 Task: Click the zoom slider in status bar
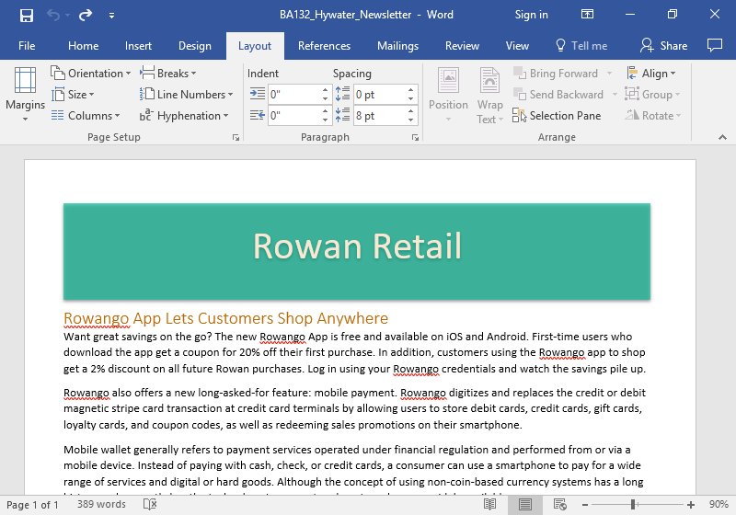(x=633, y=505)
